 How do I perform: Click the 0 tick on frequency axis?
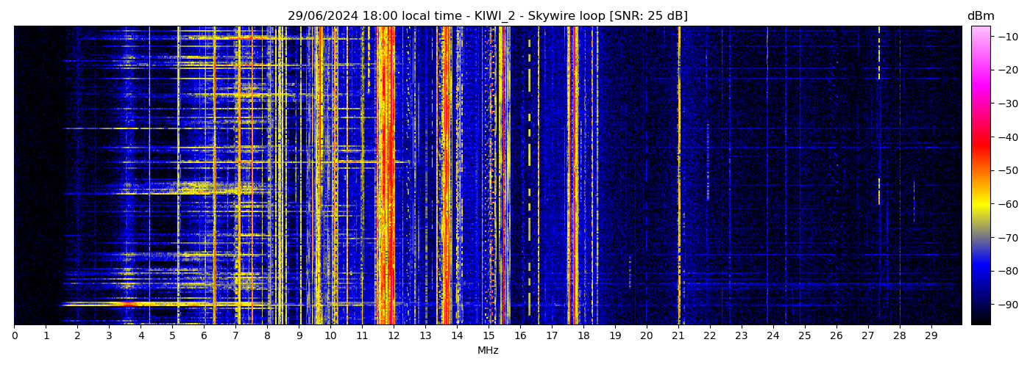14,335
